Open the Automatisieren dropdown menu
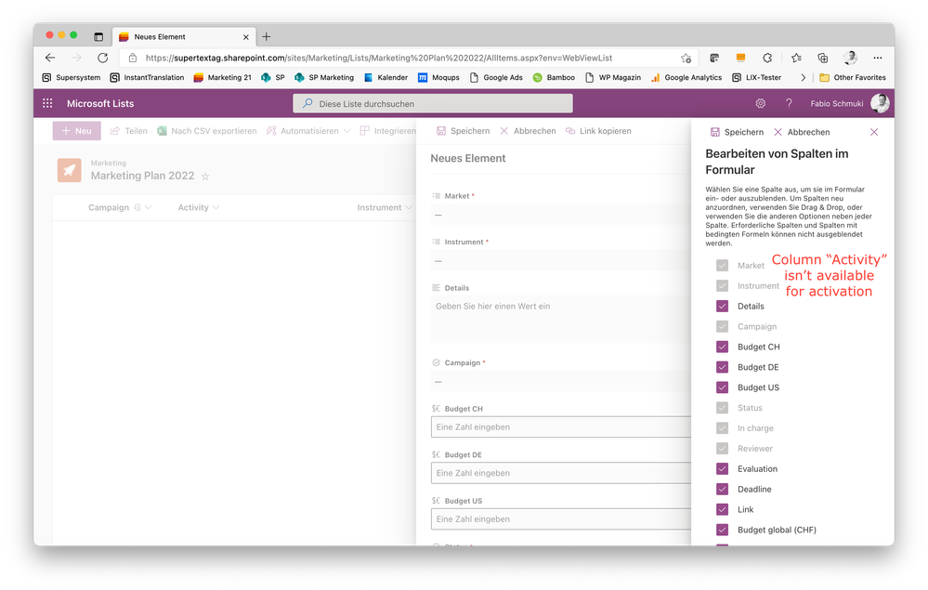The width and height of the screenshot is (928, 590). 308,131
